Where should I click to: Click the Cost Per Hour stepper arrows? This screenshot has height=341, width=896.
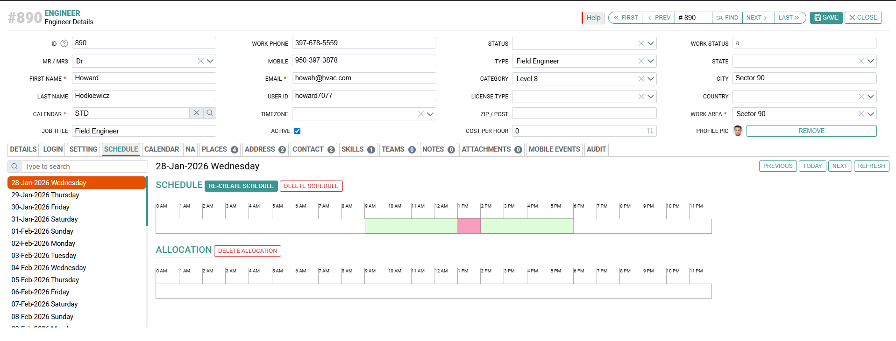pyautogui.click(x=650, y=131)
